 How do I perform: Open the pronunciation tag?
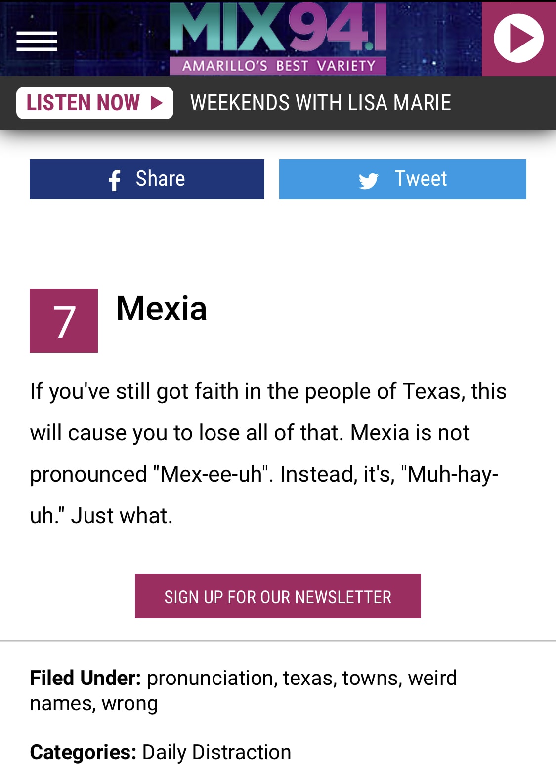210,678
